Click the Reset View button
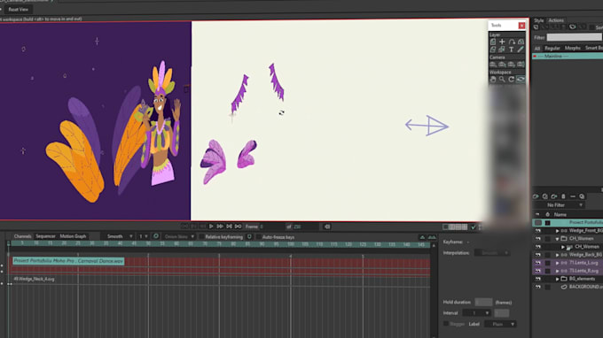The width and height of the screenshot is (603, 338). (18, 9)
